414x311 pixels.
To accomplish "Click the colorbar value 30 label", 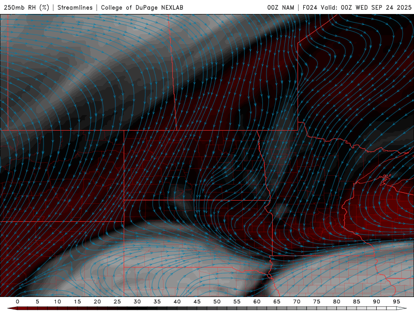I will 137,302.
